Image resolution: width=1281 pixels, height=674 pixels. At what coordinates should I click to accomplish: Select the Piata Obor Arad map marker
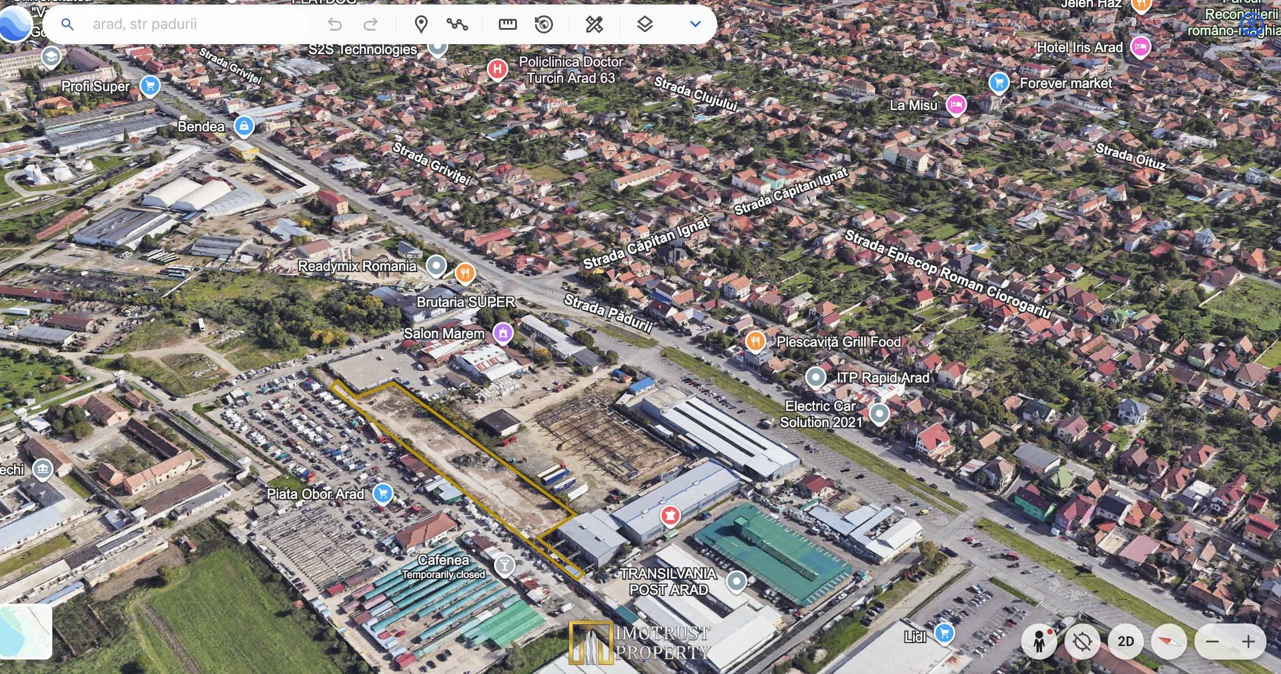(383, 493)
